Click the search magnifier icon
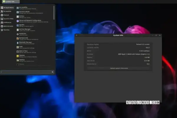Viewport: 177px width, 118px height. click(53, 72)
